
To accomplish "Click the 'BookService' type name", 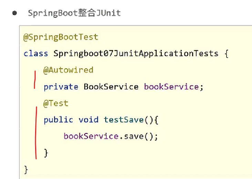I will pos(111,87).
